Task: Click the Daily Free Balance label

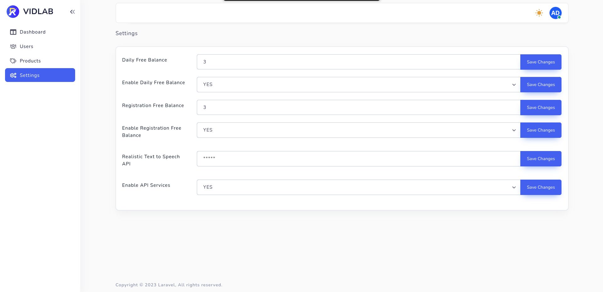Action: click(145, 60)
